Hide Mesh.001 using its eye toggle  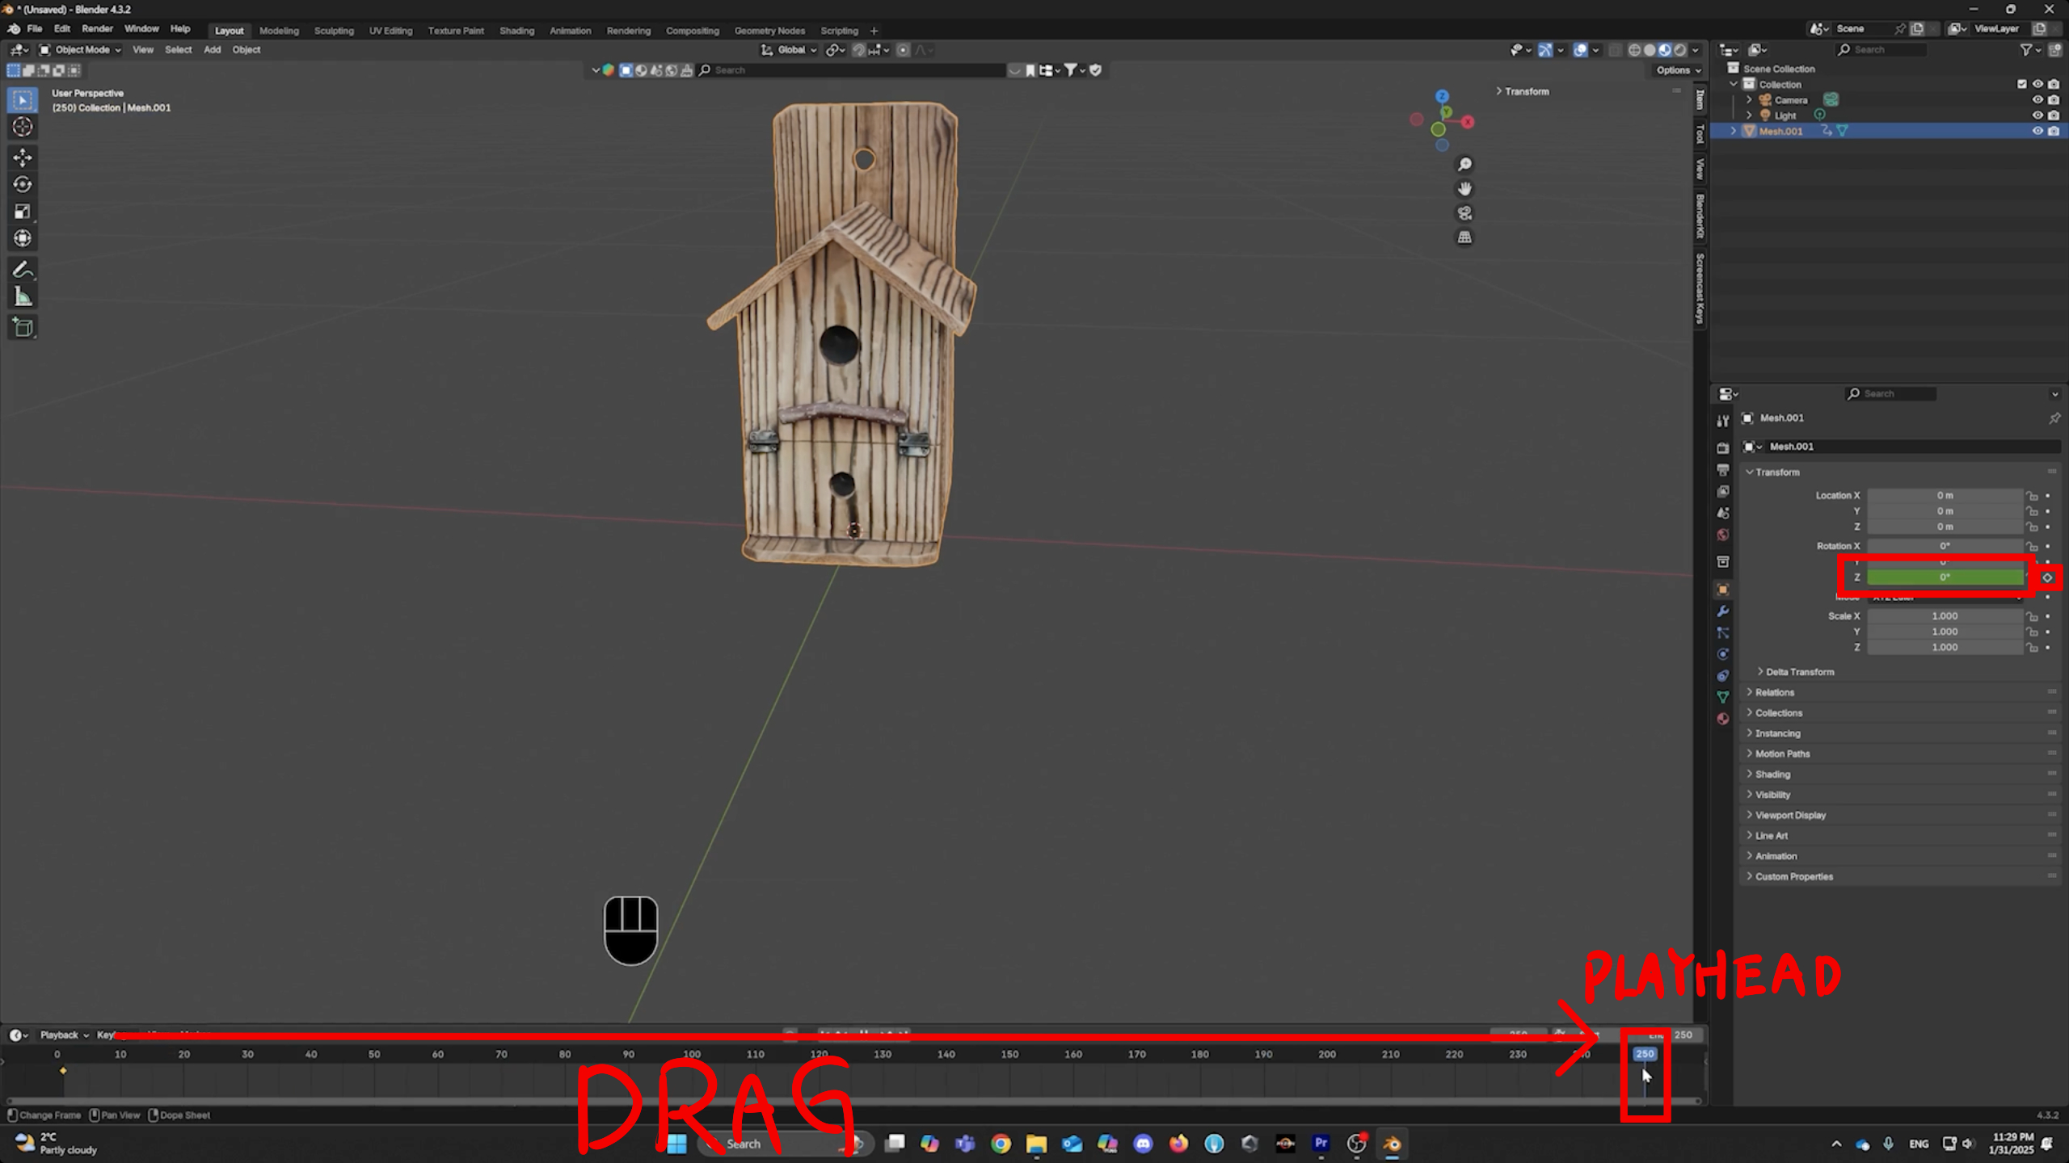pyautogui.click(x=2037, y=130)
